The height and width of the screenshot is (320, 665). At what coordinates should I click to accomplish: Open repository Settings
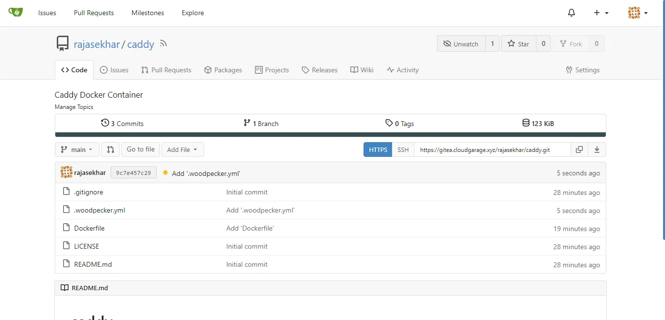click(583, 70)
